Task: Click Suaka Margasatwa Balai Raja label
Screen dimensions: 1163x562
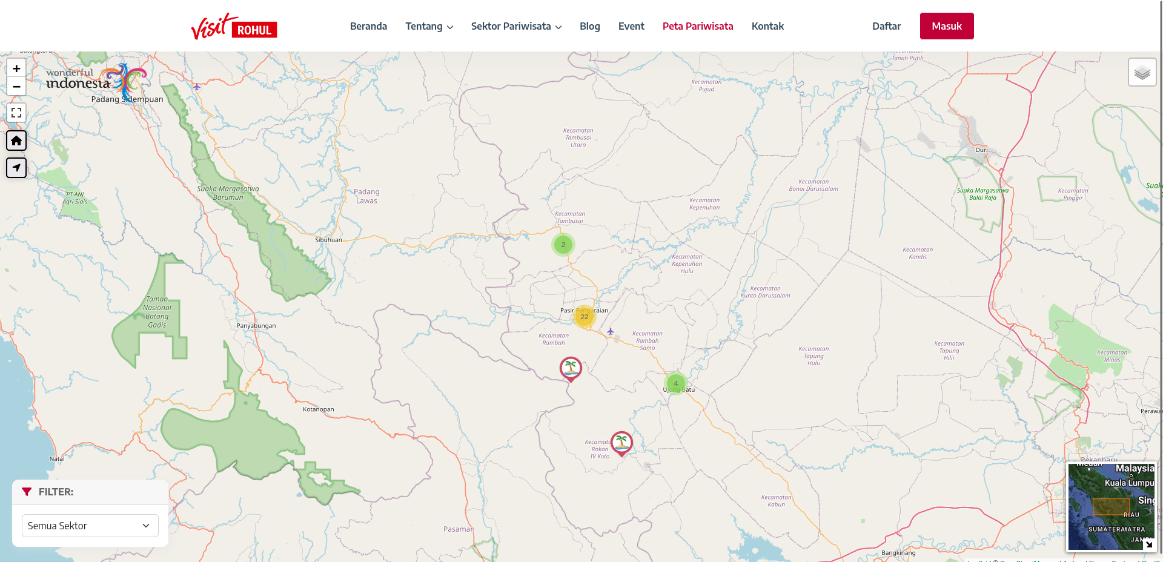Action: pos(982,194)
